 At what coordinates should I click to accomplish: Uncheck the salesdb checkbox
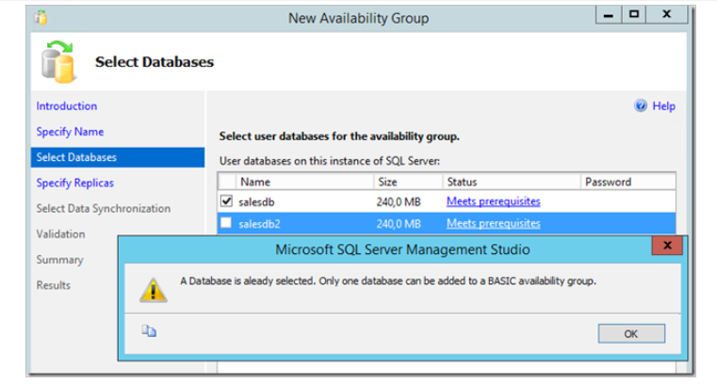pyautogui.click(x=226, y=200)
